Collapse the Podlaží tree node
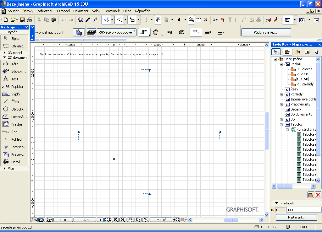The width and height of the screenshot is (322, 232). 281,64
